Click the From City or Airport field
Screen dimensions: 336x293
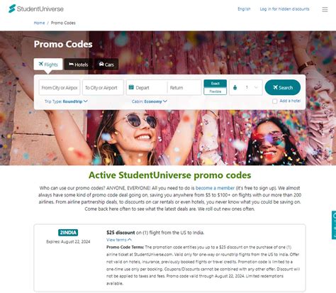[x=60, y=87]
